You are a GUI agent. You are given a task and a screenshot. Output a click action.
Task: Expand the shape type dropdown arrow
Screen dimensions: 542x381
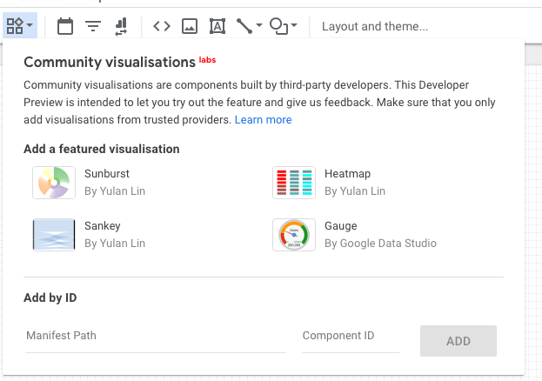click(x=294, y=26)
